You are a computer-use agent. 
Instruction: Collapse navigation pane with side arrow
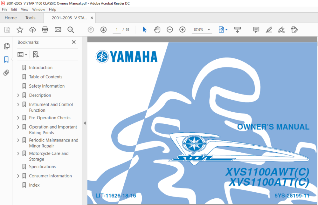coord(85,123)
